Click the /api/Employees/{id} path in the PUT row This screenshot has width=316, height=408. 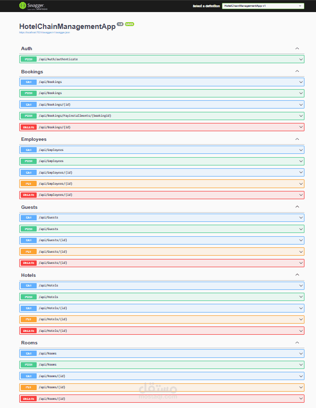pos(55,184)
